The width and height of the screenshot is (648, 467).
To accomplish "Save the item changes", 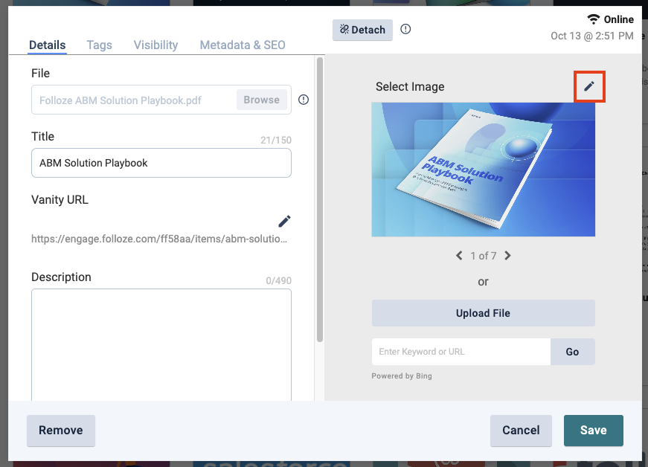I will click(593, 430).
